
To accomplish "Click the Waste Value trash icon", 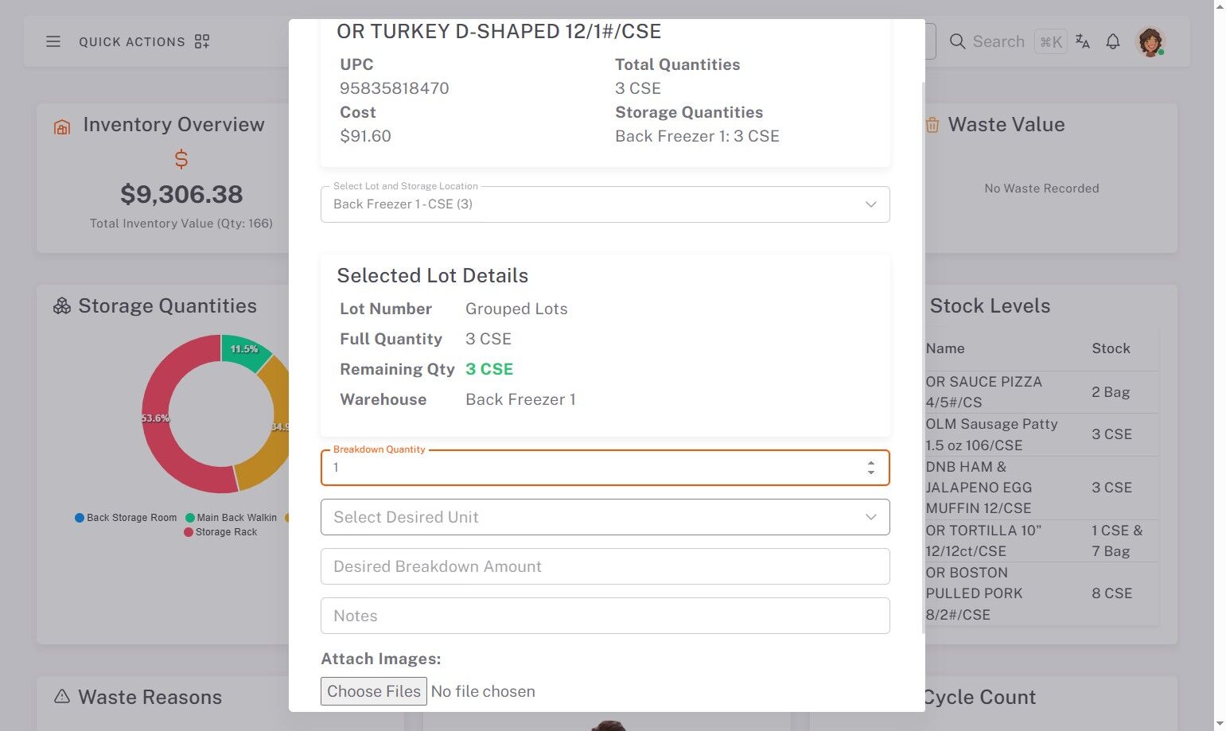I will [932, 125].
